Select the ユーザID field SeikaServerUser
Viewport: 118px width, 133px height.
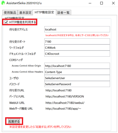(x=77, y=78)
